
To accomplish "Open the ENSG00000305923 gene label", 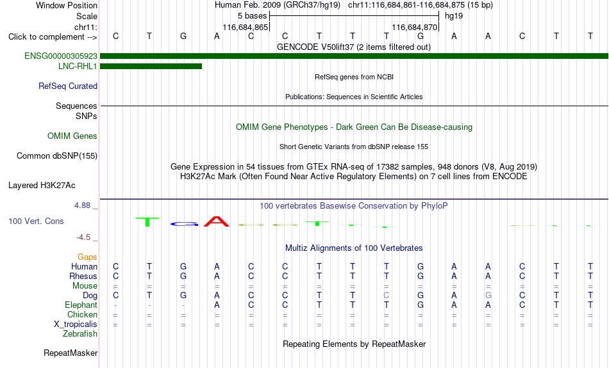I will pyautogui.click(x=61, y=56).
